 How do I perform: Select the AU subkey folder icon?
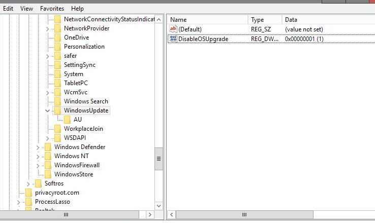click(x=68, y=120)
